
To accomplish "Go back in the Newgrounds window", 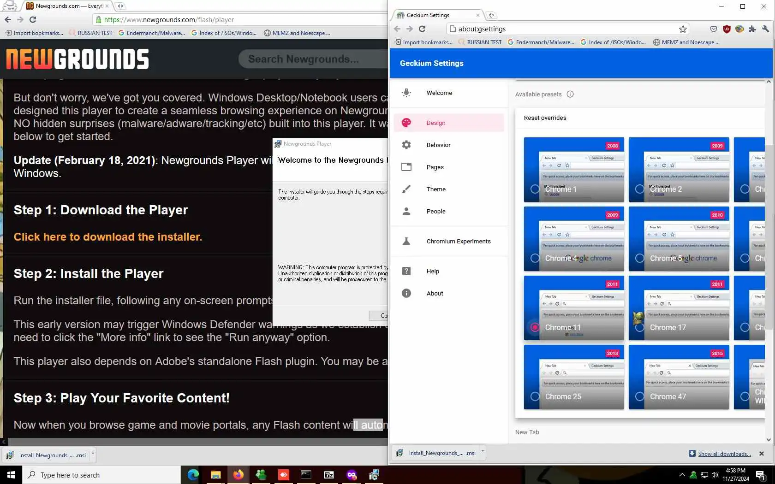I will tap(8, 19).
